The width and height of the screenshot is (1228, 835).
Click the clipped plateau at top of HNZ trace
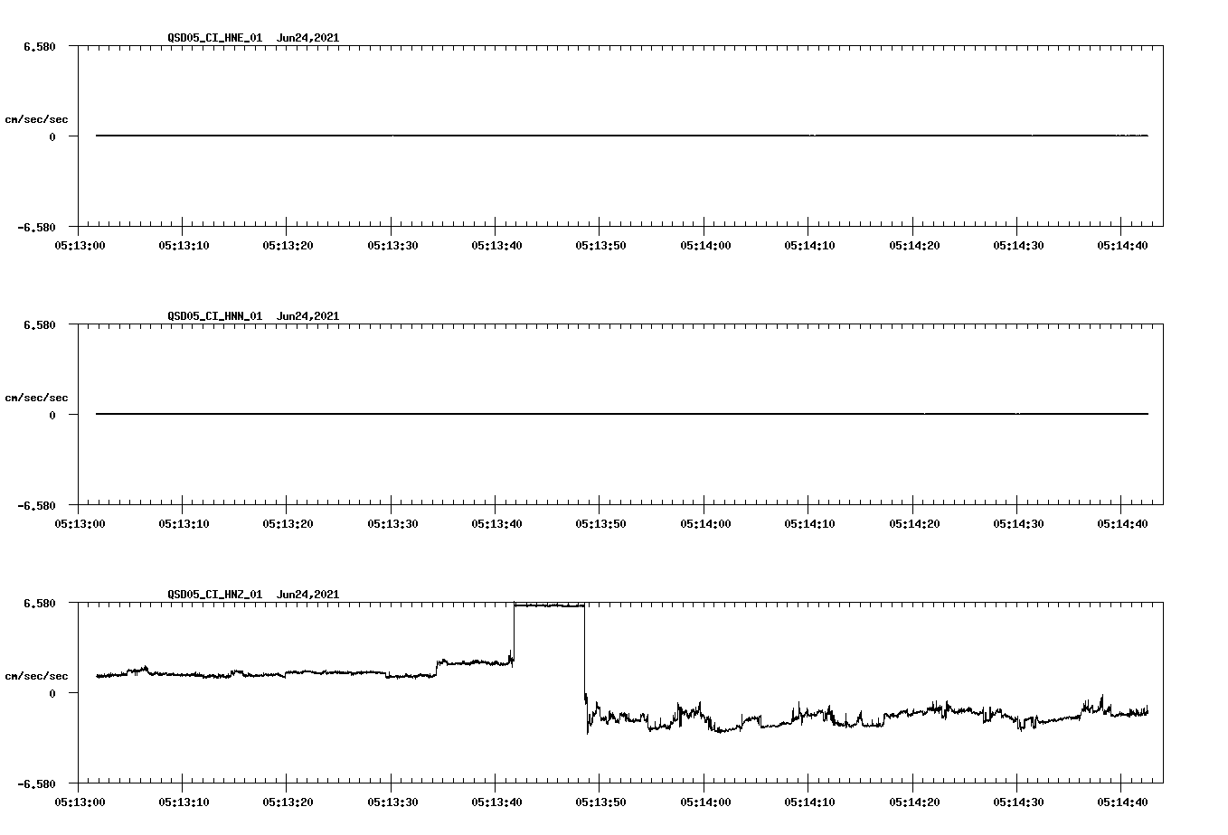pyautogui.click(x=549, y=605)
